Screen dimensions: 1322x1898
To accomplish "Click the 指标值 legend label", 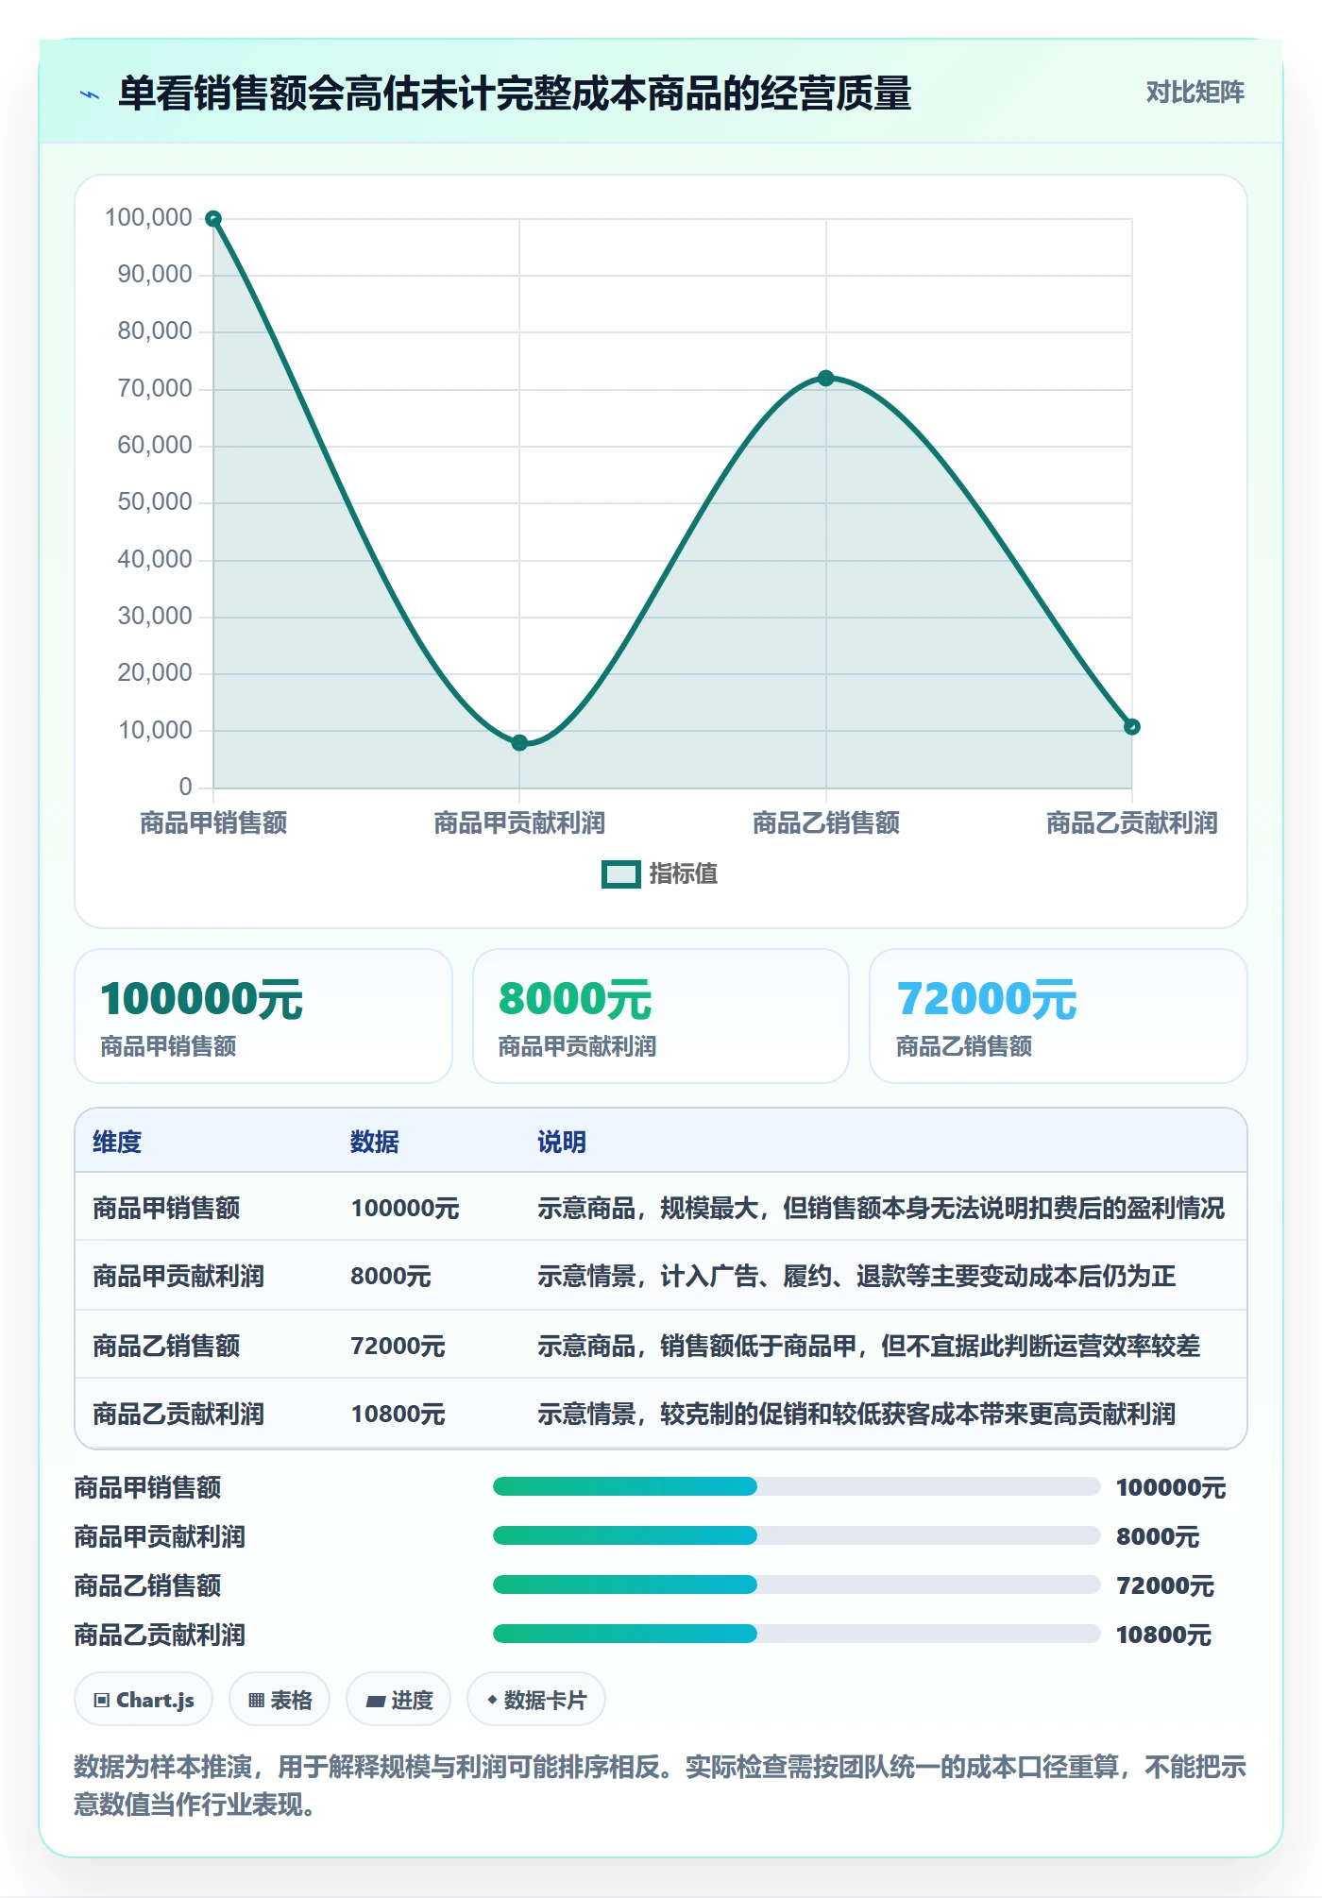I will (x=684, y=874).
